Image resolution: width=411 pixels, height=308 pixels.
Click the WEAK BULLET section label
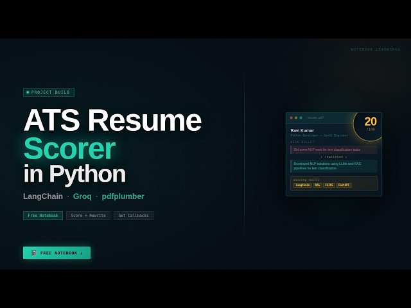(302, 142)
